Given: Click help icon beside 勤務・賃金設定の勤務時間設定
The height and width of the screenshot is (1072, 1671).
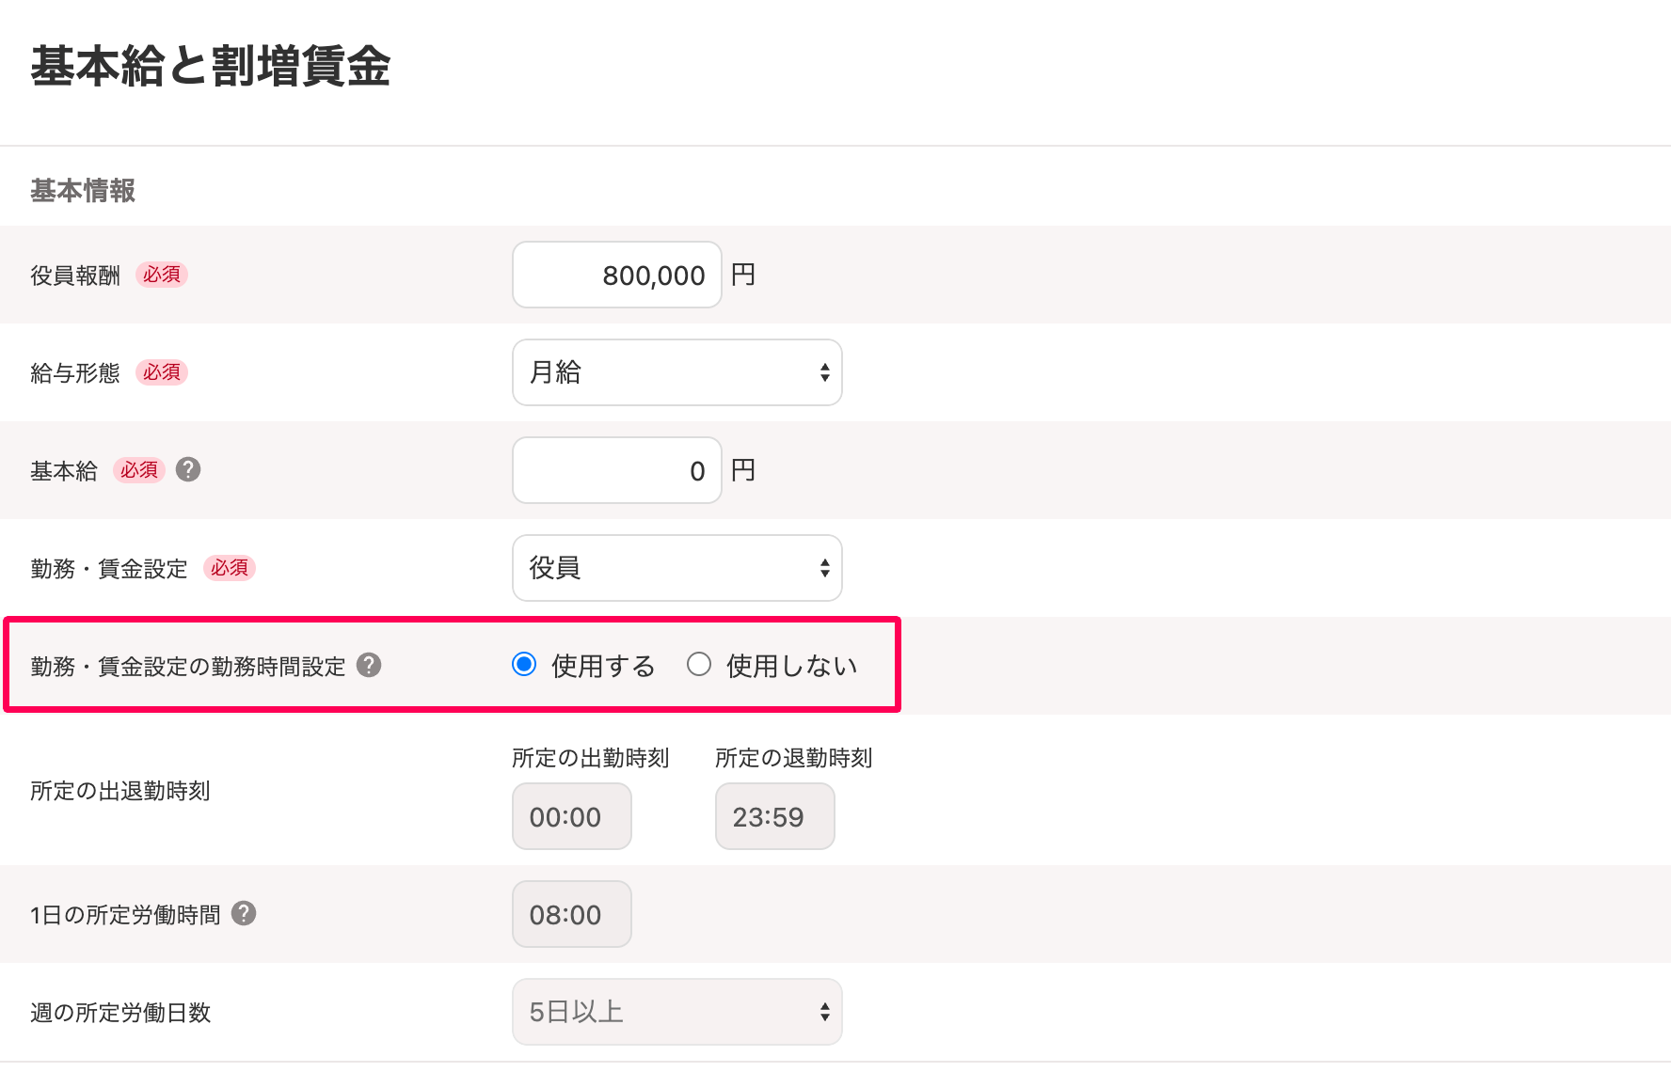Looking at the screenshot, I should (369, 665).
